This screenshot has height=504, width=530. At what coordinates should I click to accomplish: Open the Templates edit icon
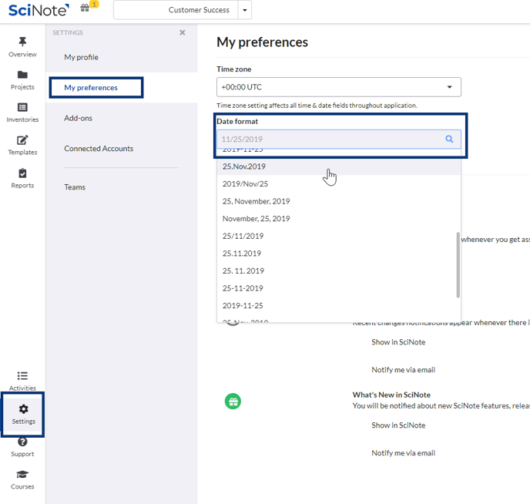[x=22, y=140]
